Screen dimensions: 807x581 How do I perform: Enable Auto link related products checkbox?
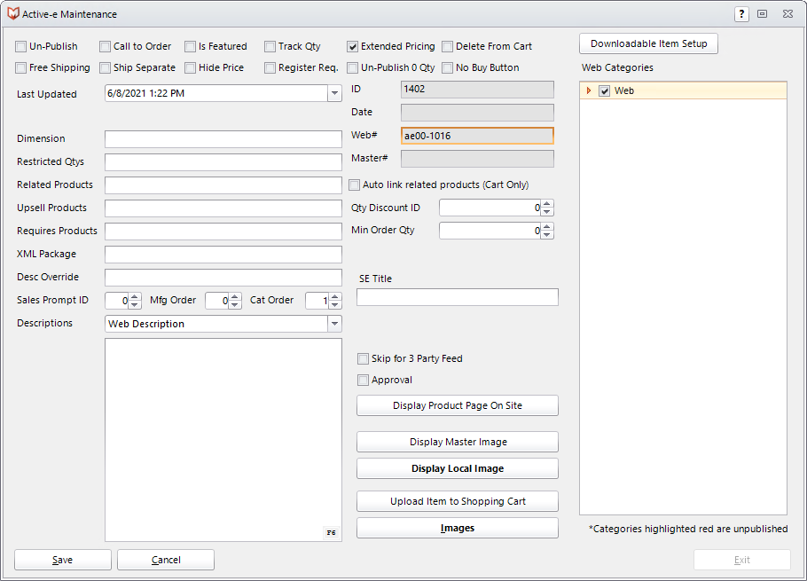pyautogui.click(x=354, y=185)
